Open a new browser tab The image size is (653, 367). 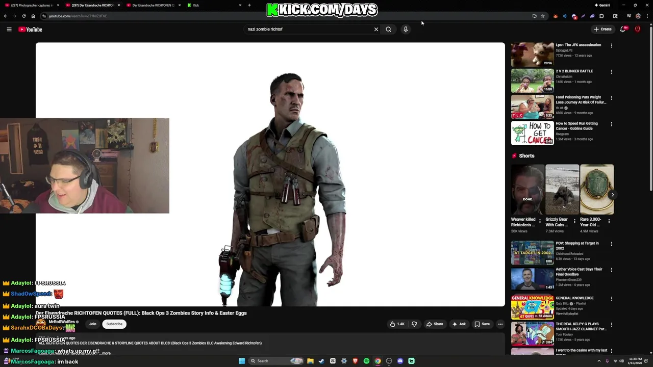coord(249,5)
